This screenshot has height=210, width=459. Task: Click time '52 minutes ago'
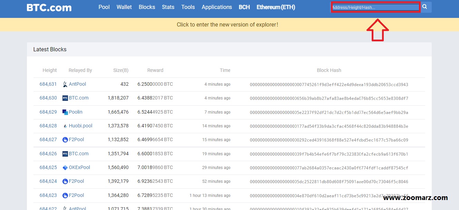216,181
